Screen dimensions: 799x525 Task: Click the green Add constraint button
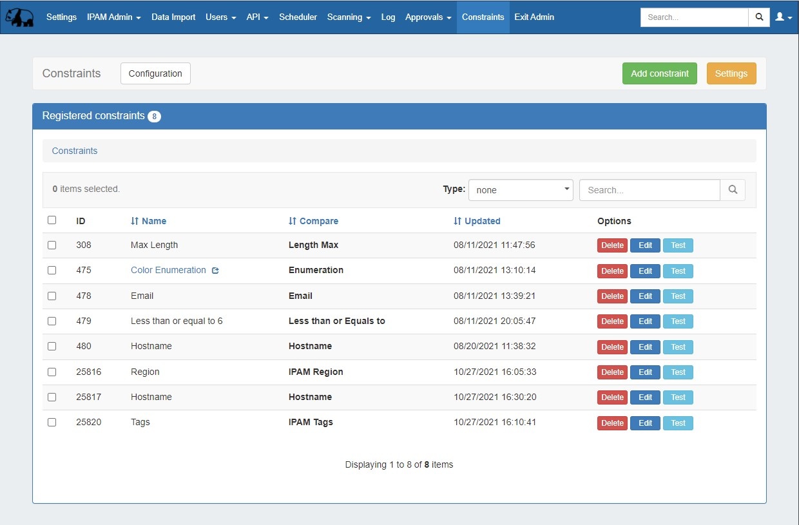659,73
